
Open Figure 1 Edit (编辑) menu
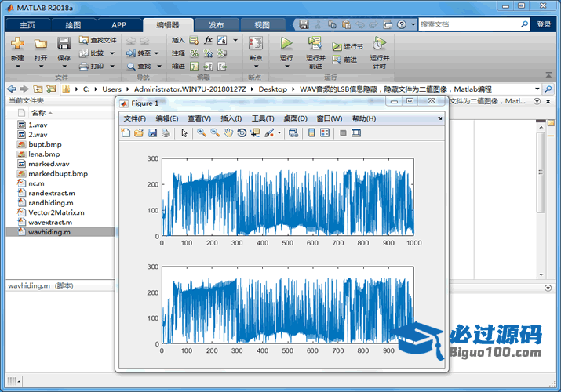pyautogui.click(x=166, y=118)
